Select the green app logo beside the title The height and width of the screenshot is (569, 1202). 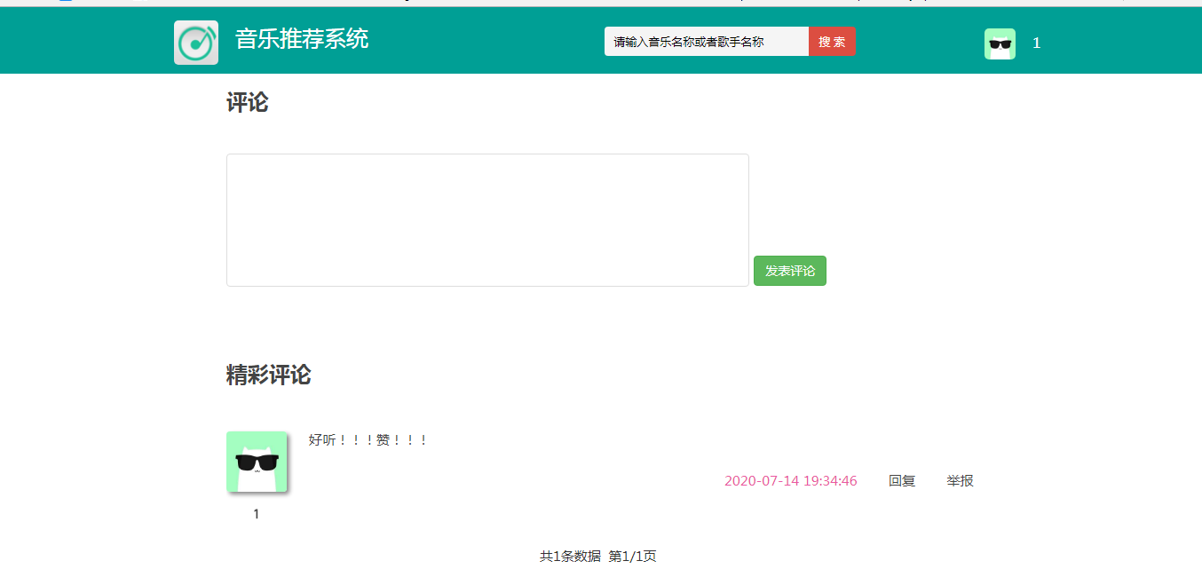point(195,41)
